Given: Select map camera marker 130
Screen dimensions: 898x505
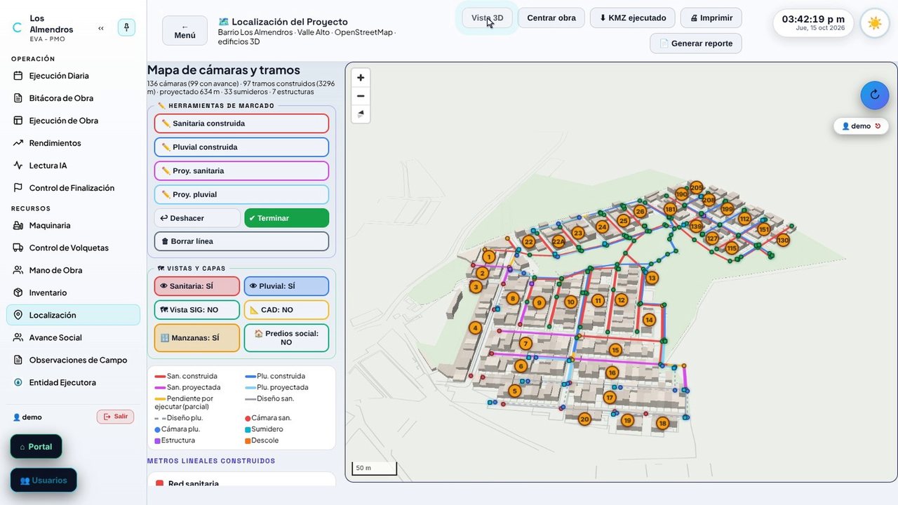Looking at the screenshot, I should [x=783, y=240].
